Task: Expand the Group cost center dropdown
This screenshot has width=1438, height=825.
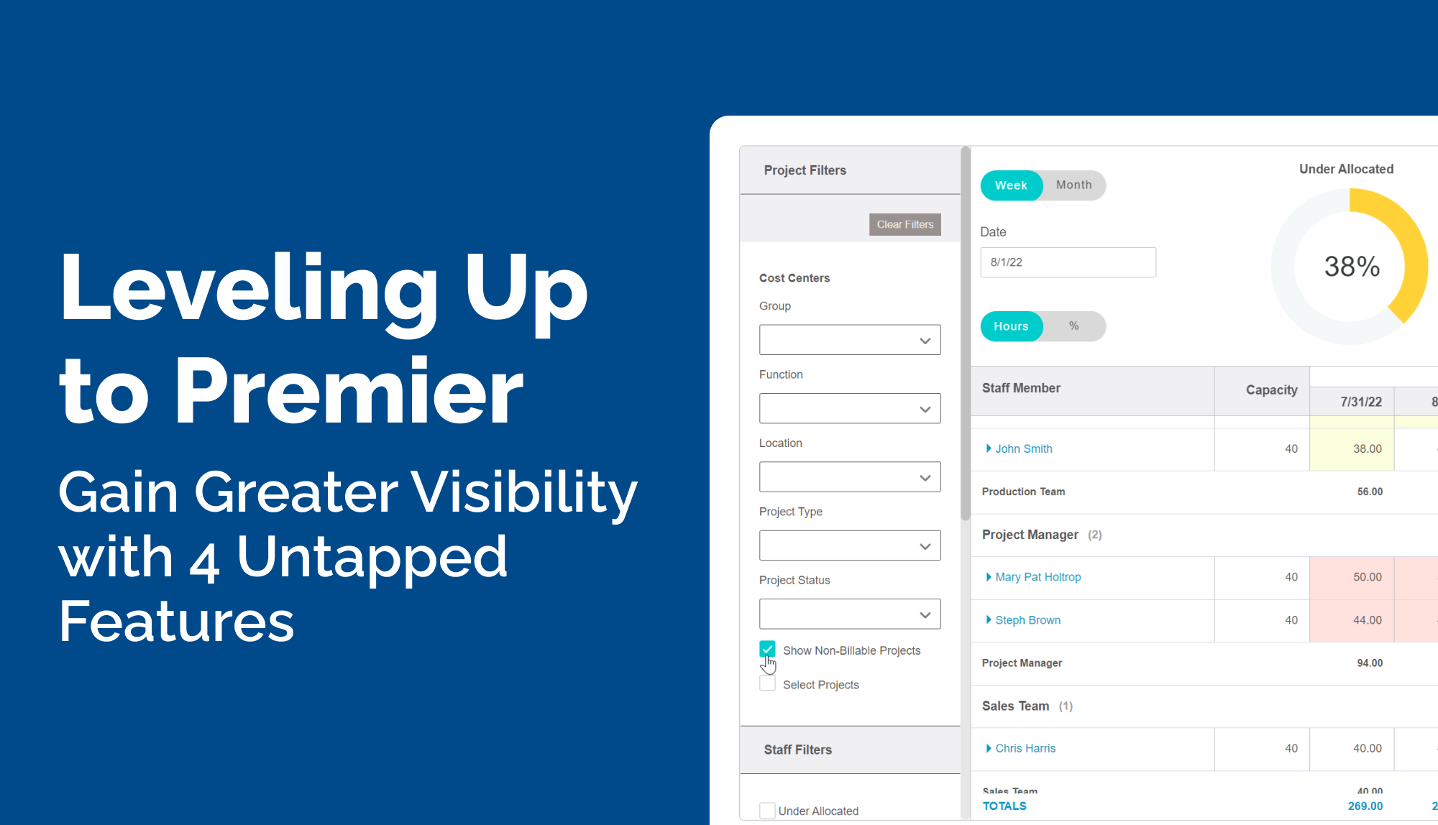Action: tap(925, 339)
